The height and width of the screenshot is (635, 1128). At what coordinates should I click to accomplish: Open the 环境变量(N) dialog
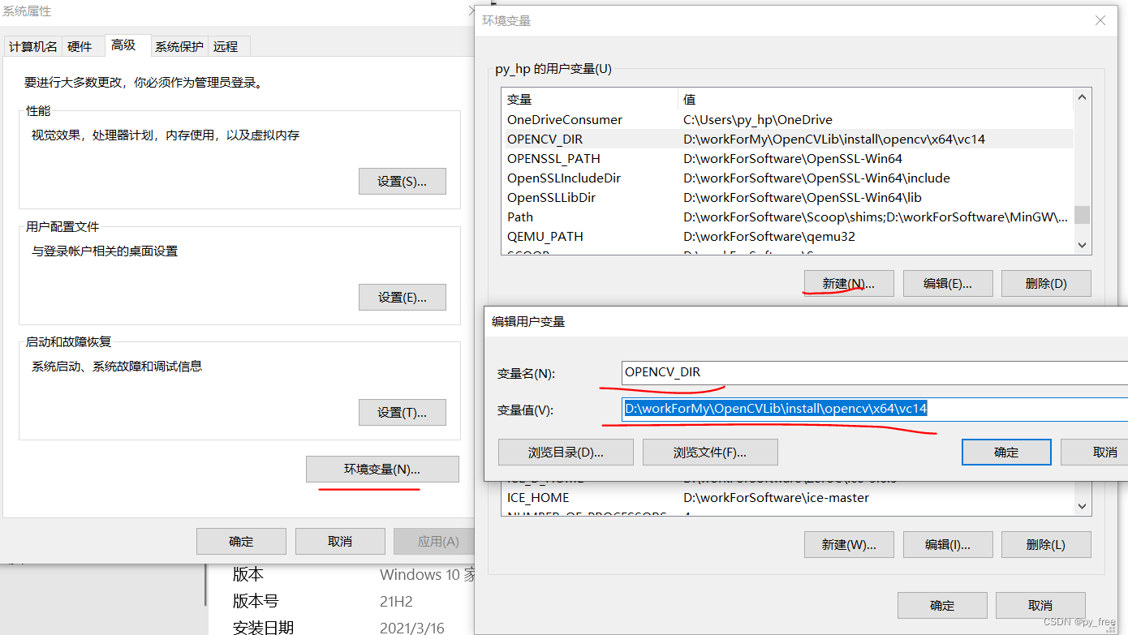382,469
